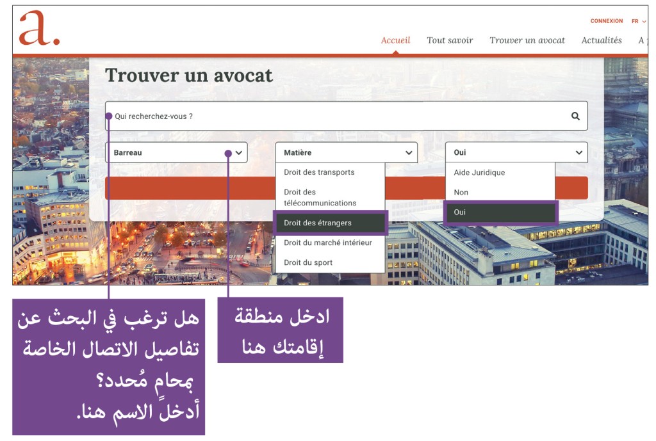Switch to the Accueil tab

pos(395,40)
